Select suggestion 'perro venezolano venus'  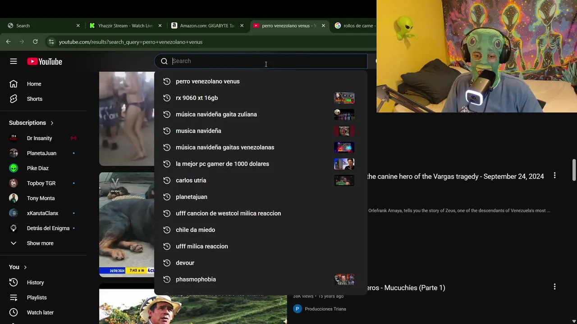(261, 81)
